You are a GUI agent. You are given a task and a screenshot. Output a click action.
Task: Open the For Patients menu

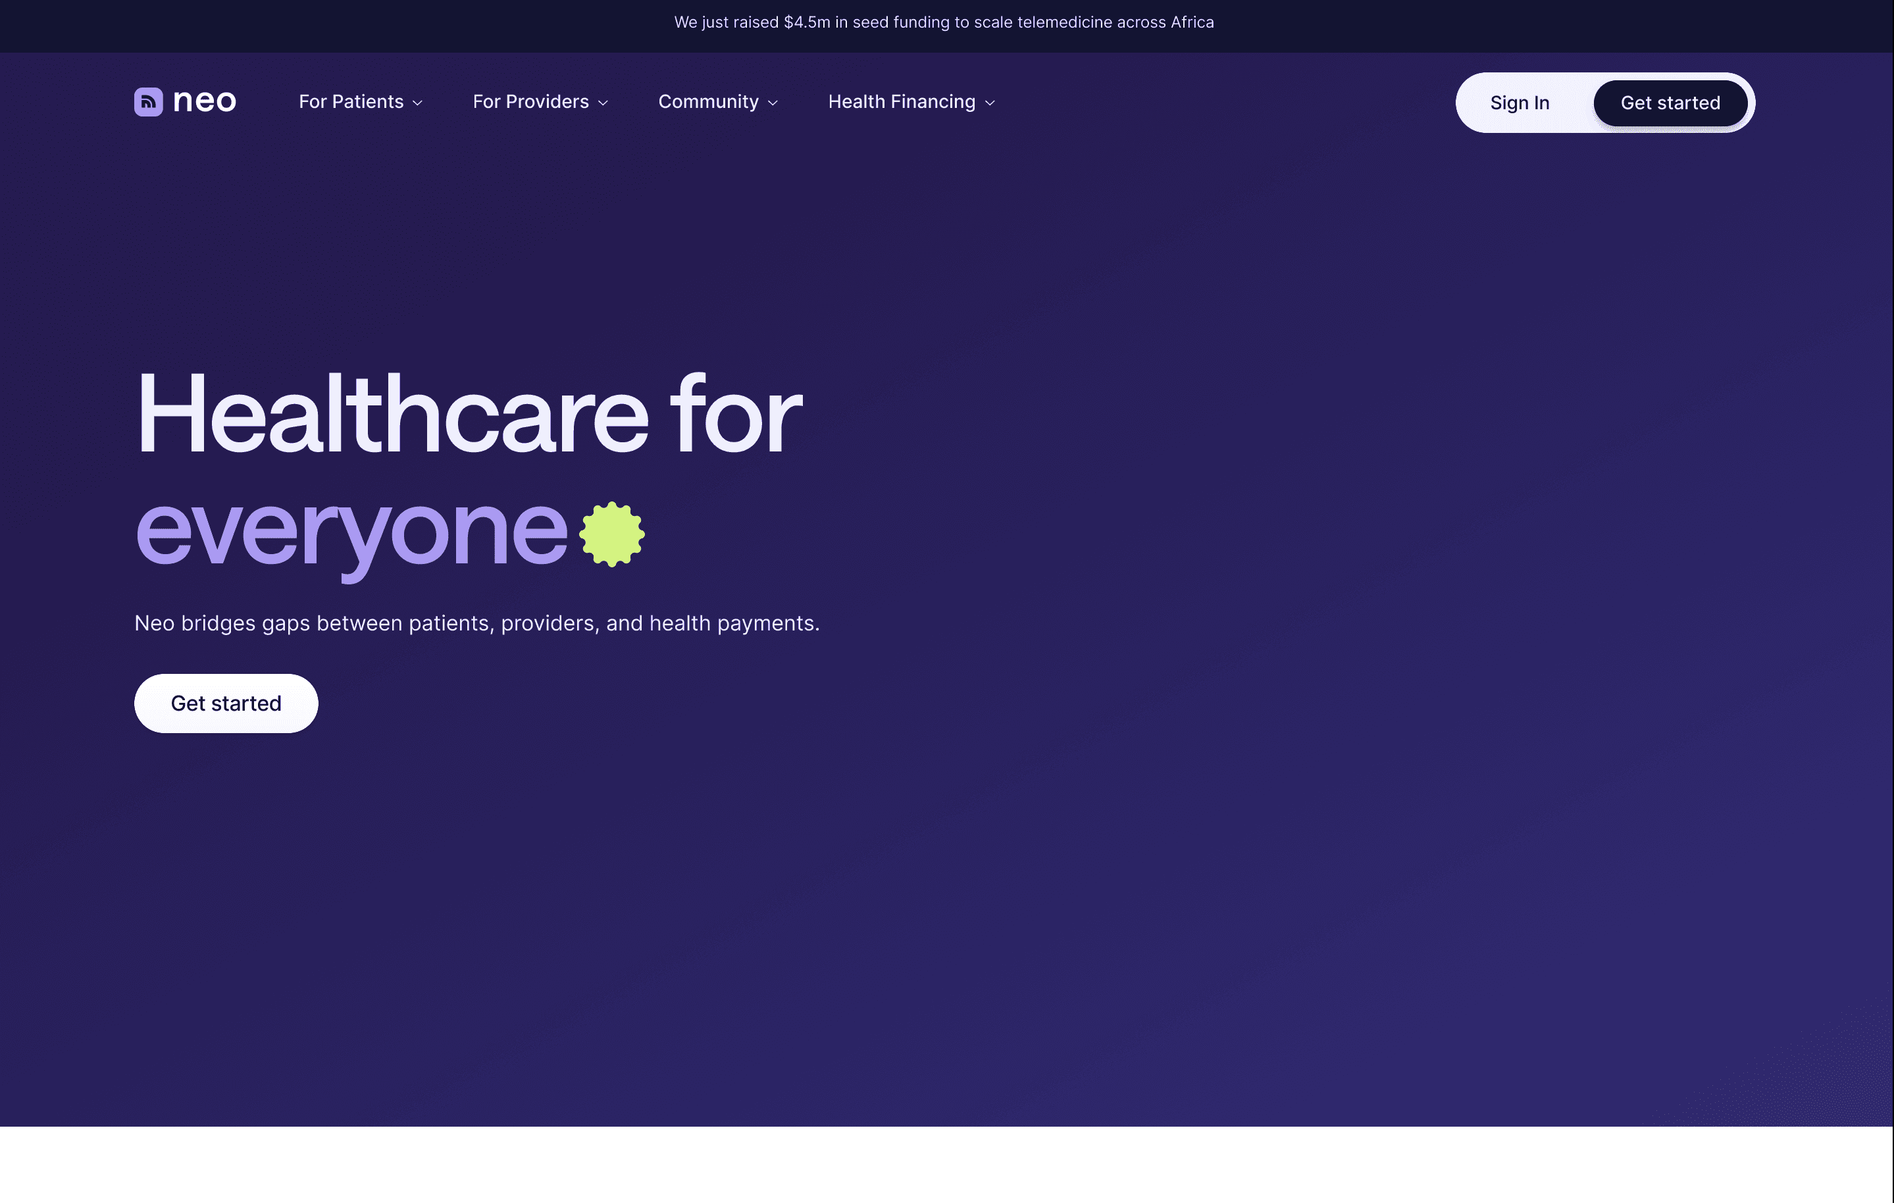[351, 101]
